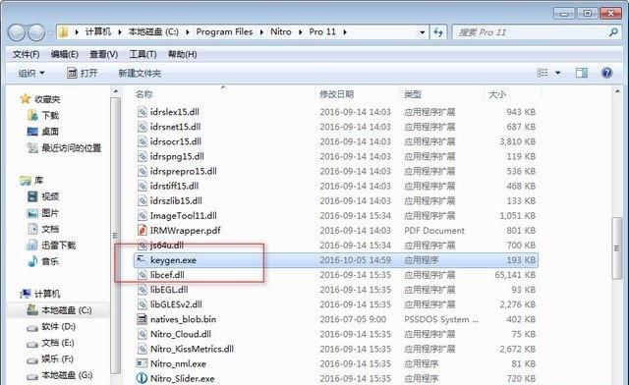629x385 pixels.
Task: Open the address bar history dropdown
Action: click(422, 32)
